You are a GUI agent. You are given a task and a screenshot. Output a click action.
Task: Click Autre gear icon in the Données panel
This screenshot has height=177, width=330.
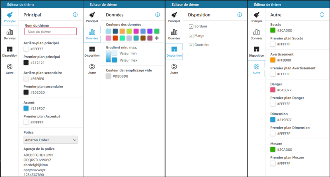[x=92, y=67]
